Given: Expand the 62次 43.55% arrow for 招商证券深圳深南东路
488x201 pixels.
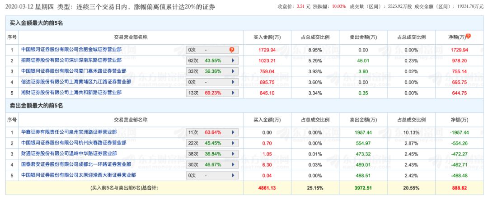Looking at the screenshot, I should (x=233, y=60).
